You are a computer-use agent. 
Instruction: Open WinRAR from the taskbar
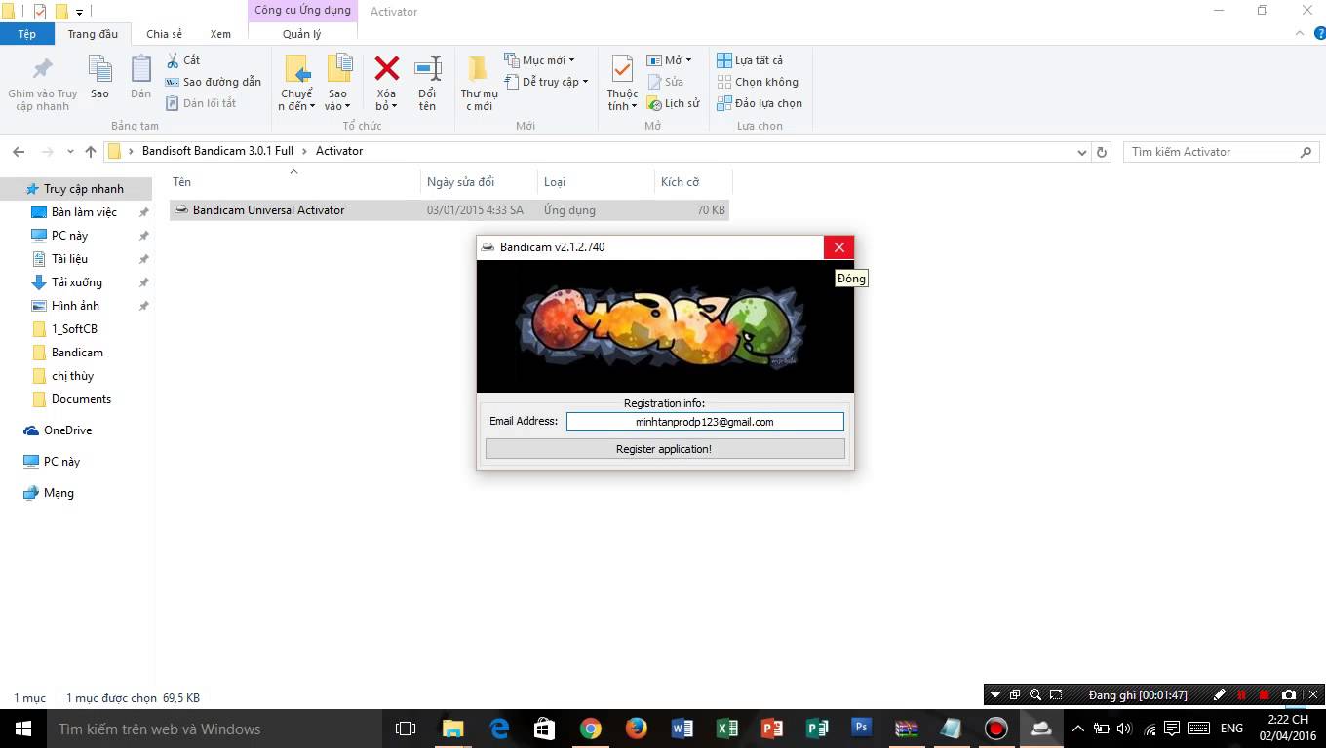click(x=907, y=729)
